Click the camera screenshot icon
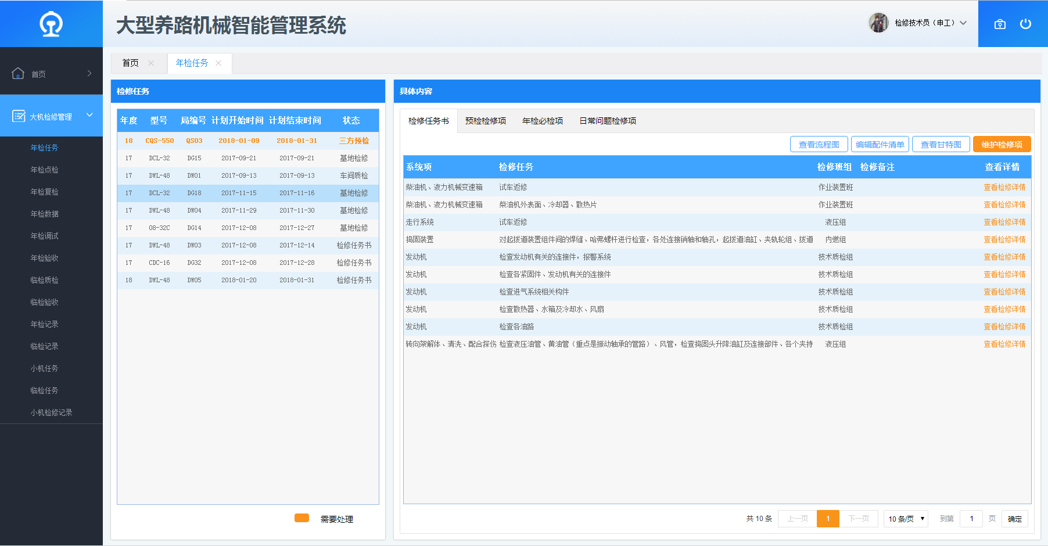This screenshot has height=546, width=1048. (1000, 24)
